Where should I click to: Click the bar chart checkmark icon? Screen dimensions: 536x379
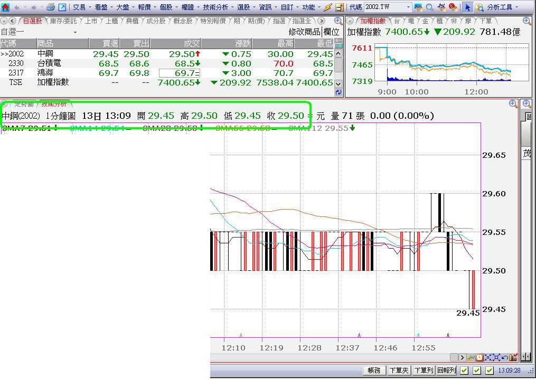pyautogui.click(x=513, y=357)
